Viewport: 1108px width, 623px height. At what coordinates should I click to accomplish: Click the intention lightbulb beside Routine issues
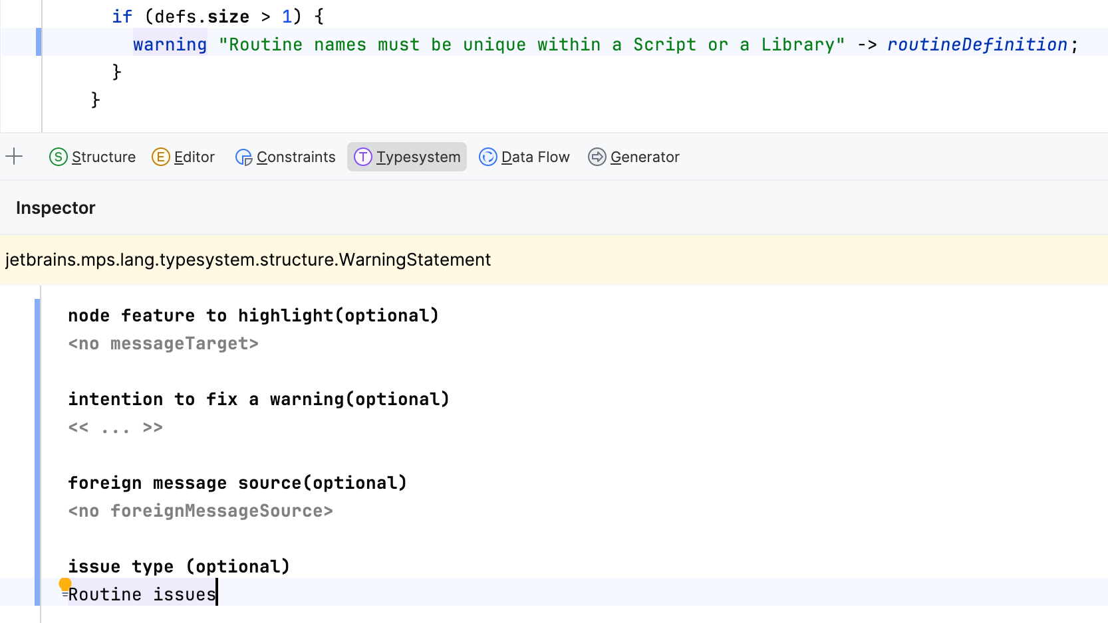[64, 584]
